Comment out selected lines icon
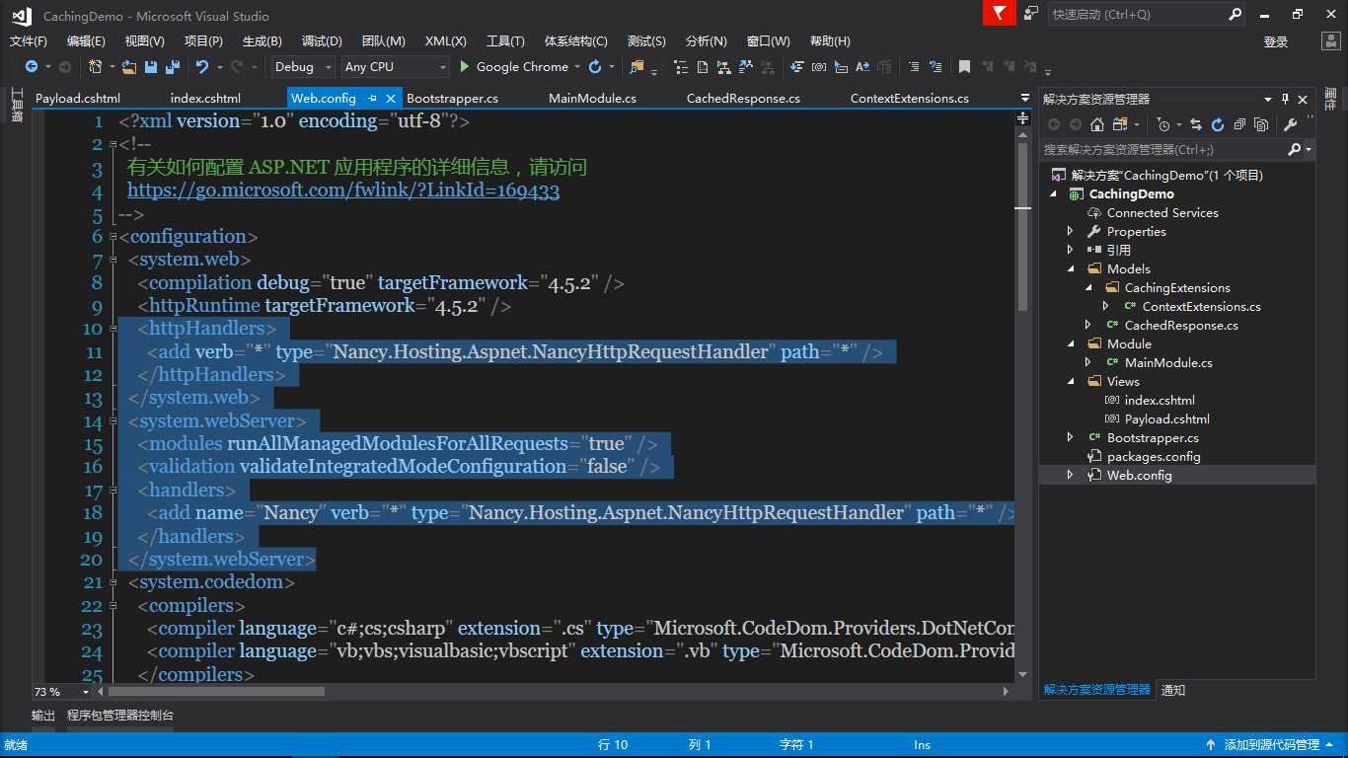 point(913,67)
